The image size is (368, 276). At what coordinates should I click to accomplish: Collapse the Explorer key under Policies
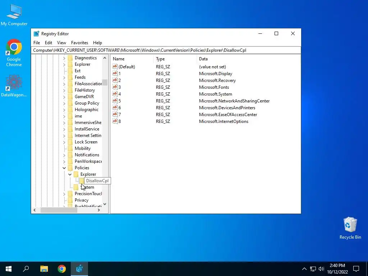[70, 174]
